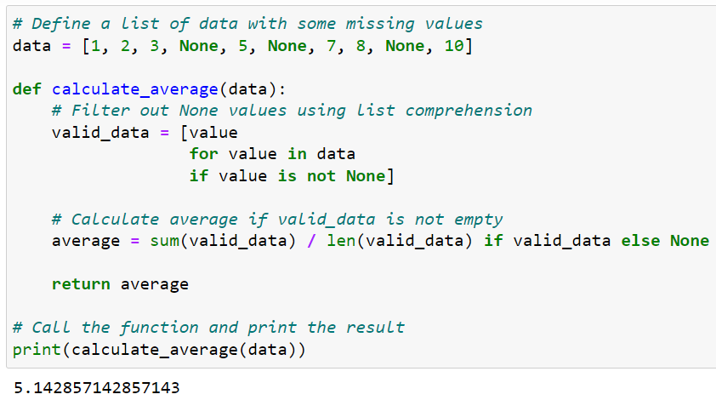Click the 'Calculate average if valid_data' comment
This screenshot has width=716, height=400.
click(277, 220)
